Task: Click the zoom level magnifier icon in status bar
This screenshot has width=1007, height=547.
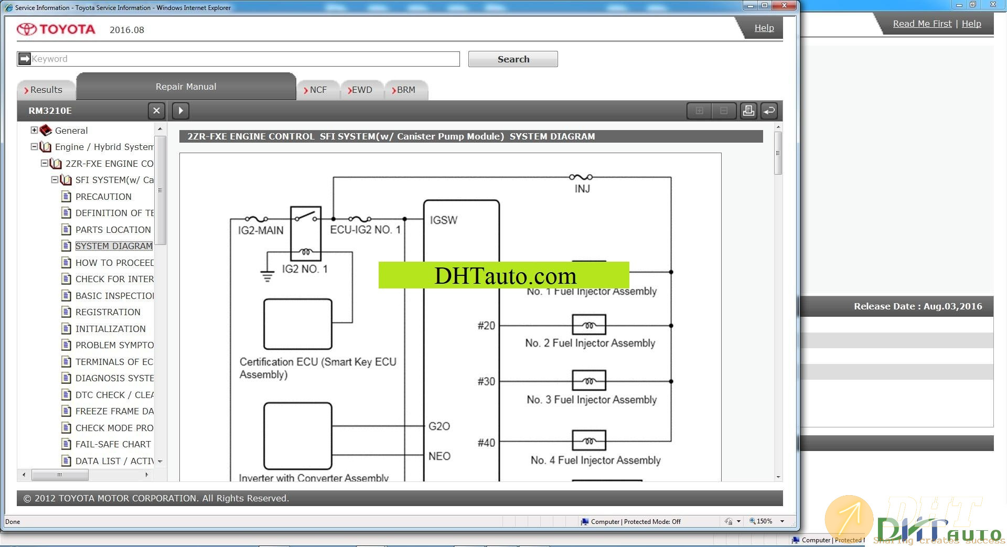Action: 752,521
